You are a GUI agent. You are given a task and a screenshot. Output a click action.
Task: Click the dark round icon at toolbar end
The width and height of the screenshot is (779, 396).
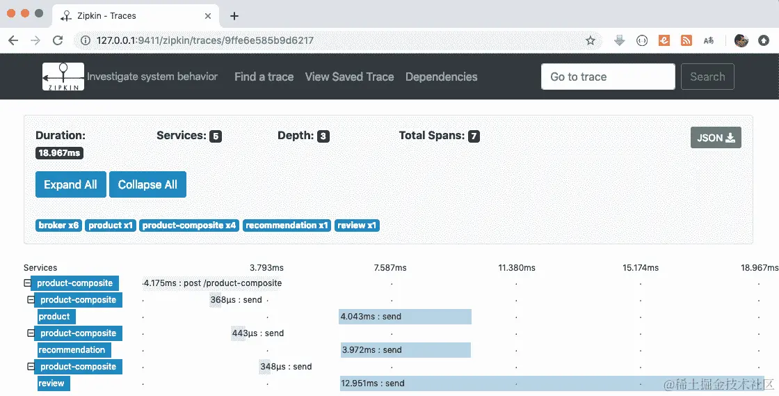click(x=764, y=41)
